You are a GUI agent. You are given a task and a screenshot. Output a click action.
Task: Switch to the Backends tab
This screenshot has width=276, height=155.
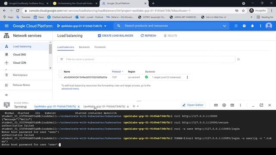click(x=85, y=47)
